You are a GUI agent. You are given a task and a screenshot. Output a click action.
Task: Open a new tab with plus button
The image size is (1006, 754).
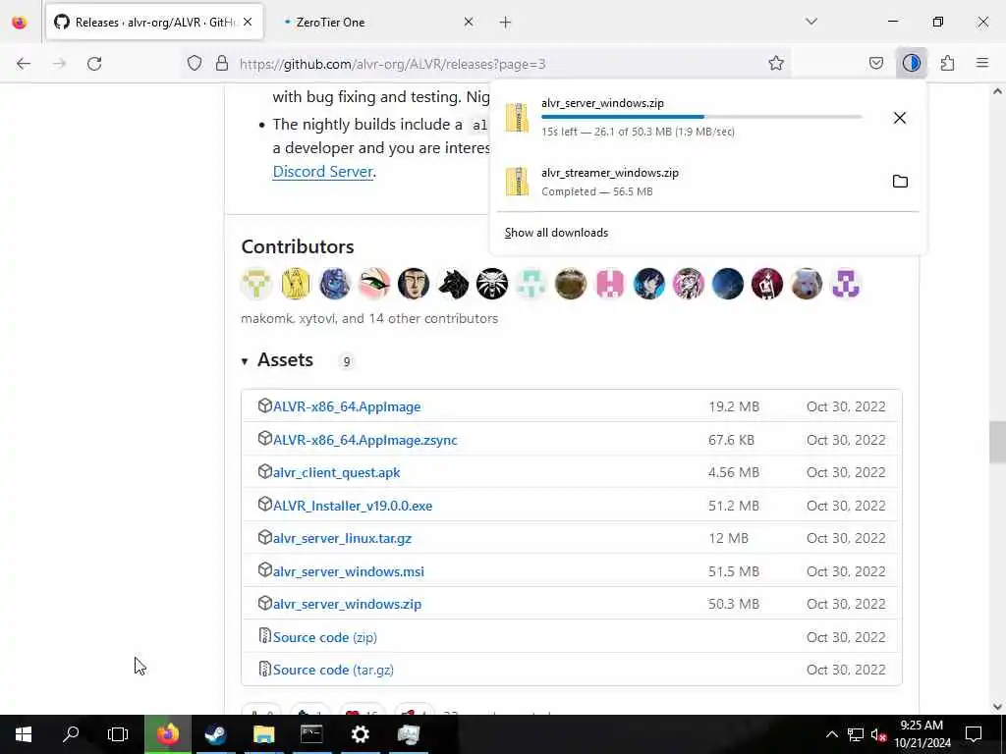click(x=506, y=23)
